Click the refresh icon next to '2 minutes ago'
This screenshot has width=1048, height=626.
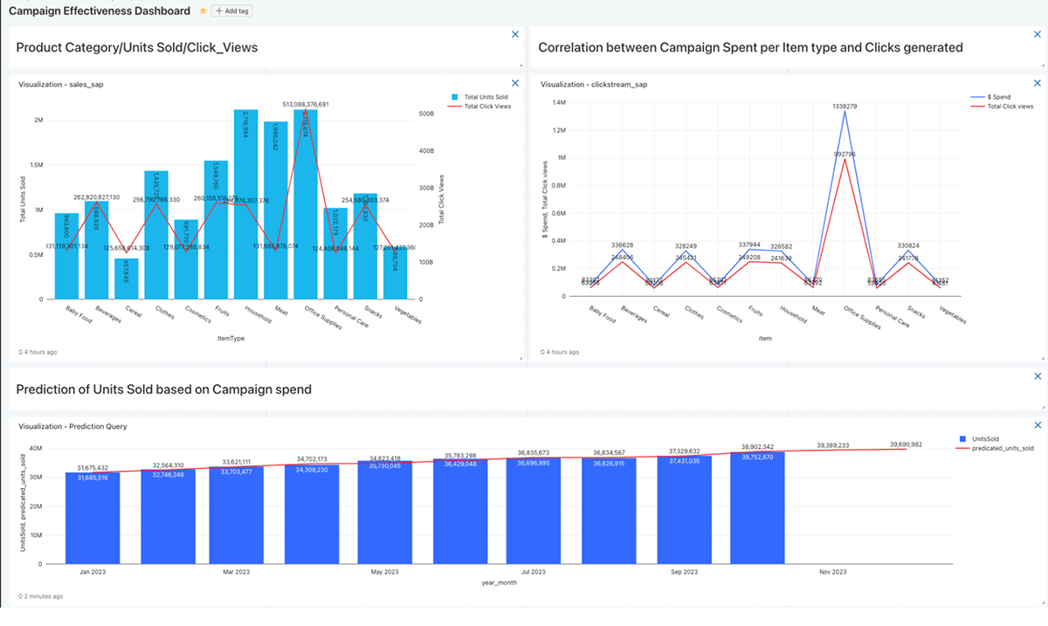21,596
